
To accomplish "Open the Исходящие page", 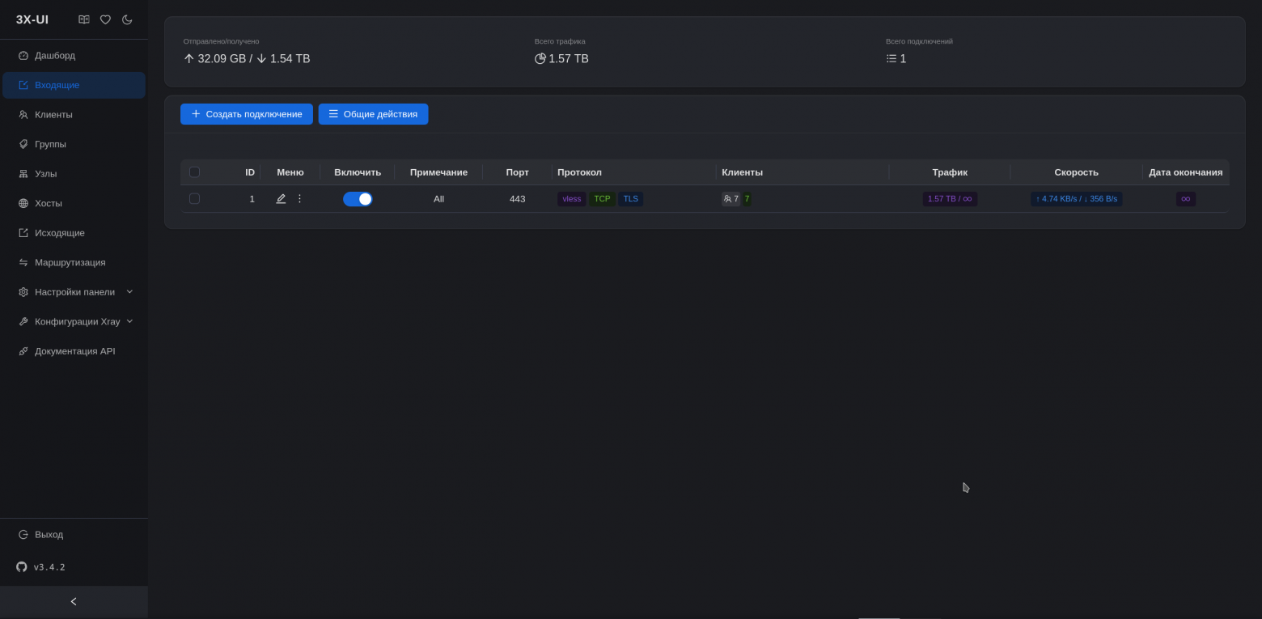I will click(x=74, y=233).
